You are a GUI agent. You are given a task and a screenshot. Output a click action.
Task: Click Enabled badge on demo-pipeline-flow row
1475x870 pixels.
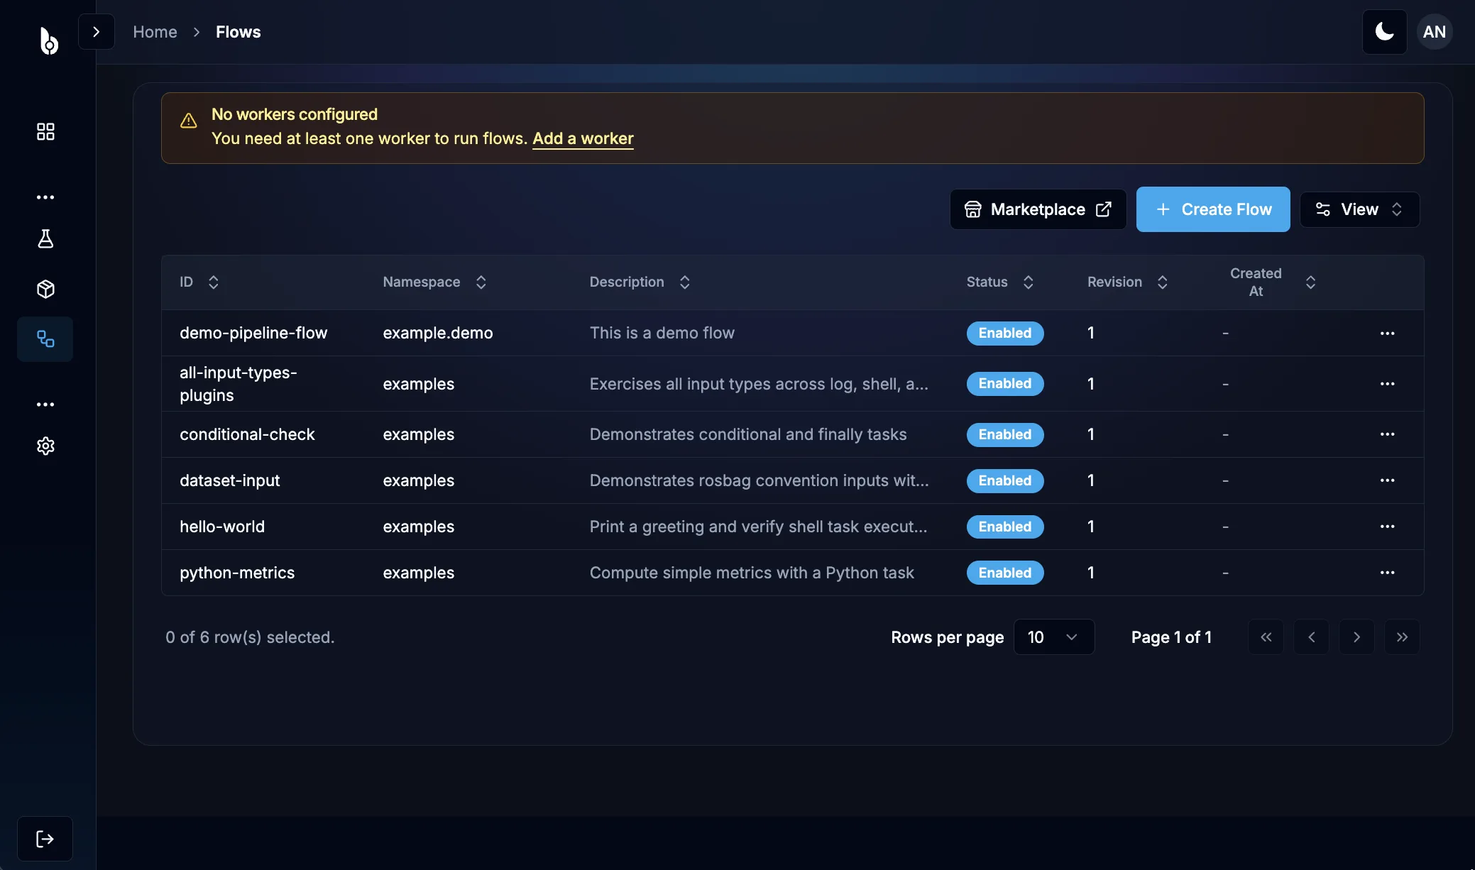click(x=1005, y=334)
